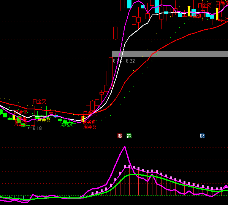
Task: Click the green 跌 marker icon
Action: [129, 136]
